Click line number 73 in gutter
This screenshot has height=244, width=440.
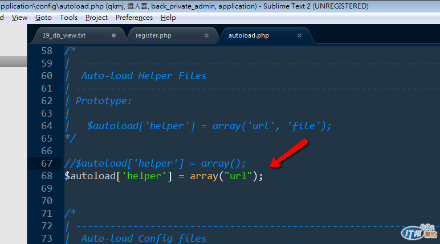click(47, 238)
